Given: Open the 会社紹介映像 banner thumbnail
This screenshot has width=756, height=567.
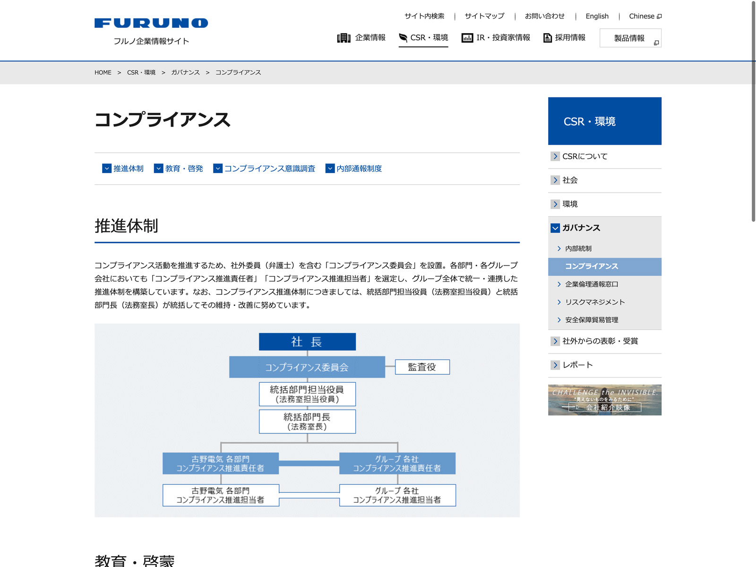Looking at the screenshot, I should click(604, 400).
